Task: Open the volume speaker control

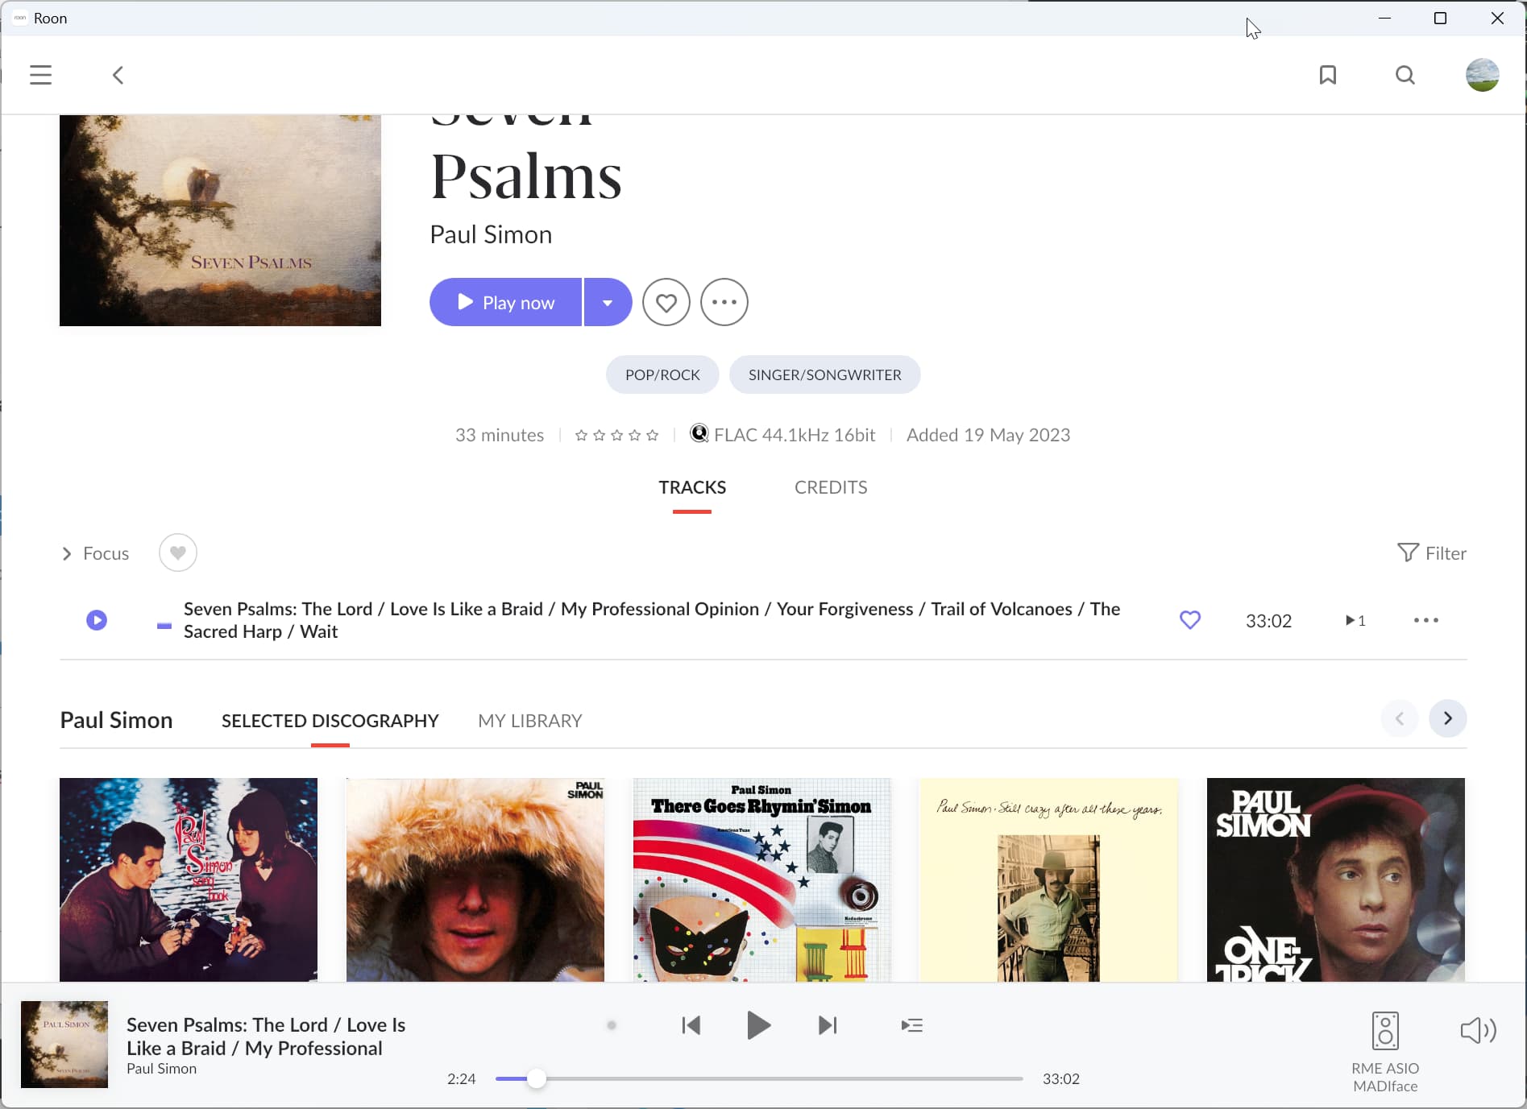Action: coord(1478,1030)
